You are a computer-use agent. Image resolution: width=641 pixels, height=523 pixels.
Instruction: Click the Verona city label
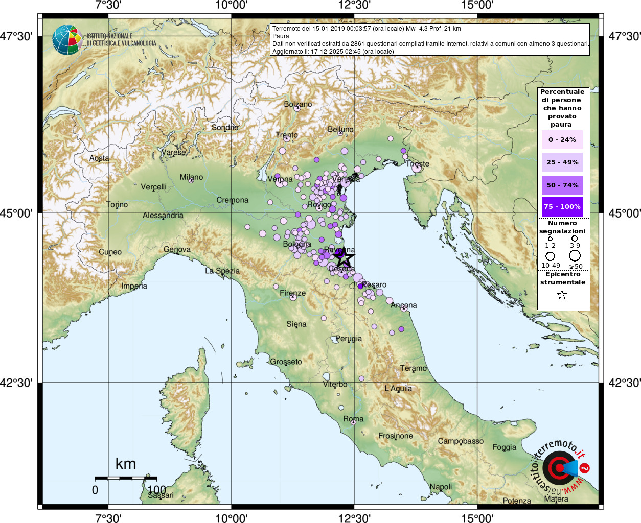click(x=280, y=179)
